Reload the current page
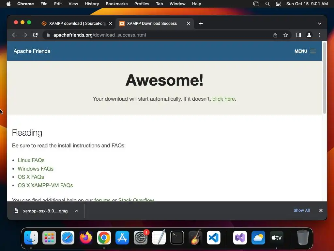The height and width of the screenshot is (251, 334). pos(35,35)
